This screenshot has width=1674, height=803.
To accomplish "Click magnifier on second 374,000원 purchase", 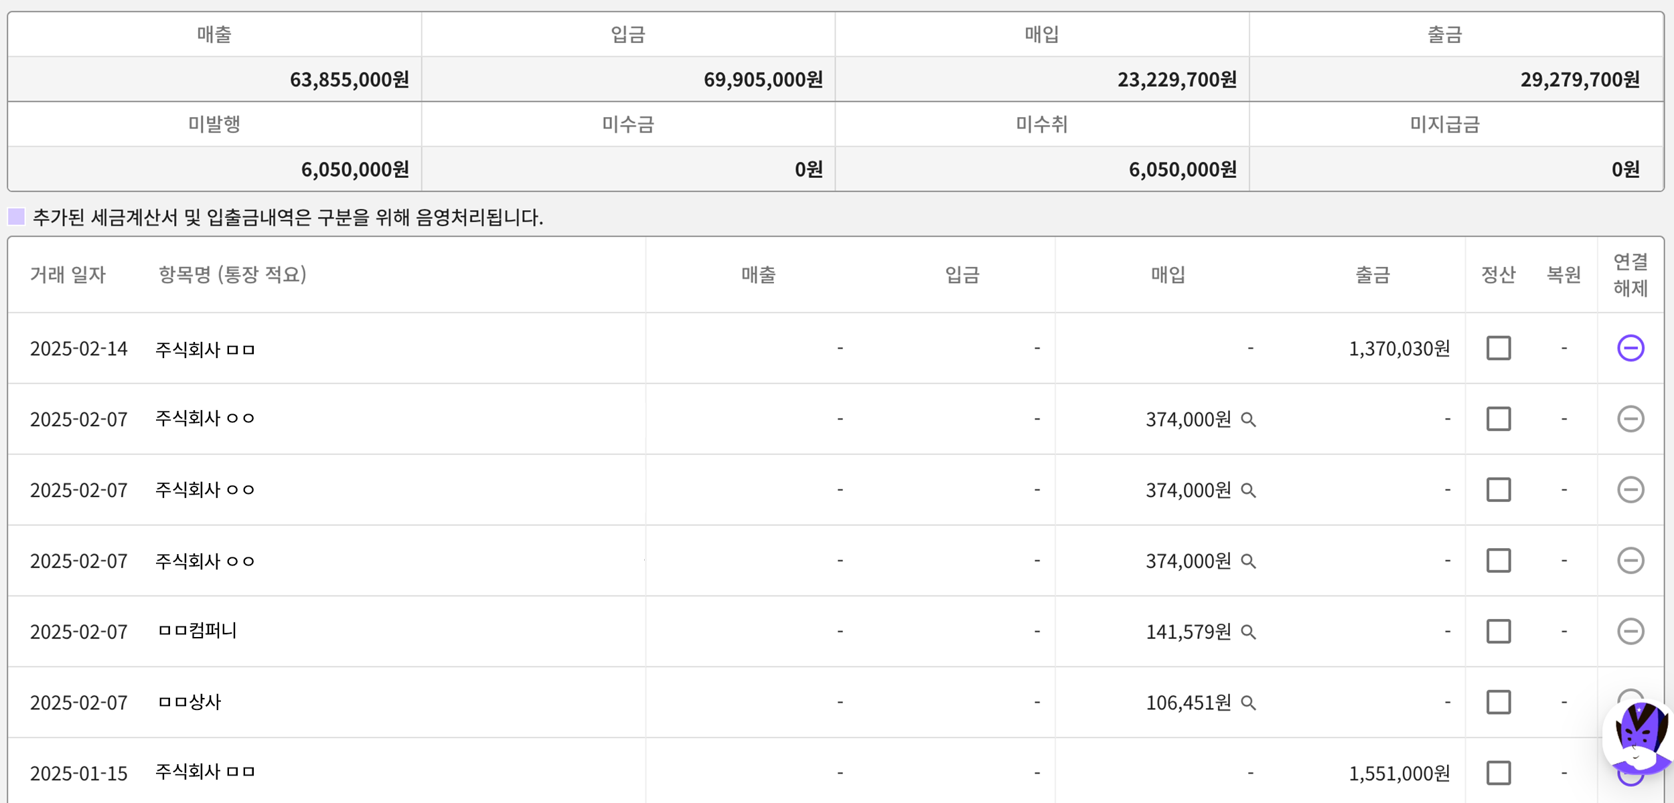I will tap(1248, 490).
